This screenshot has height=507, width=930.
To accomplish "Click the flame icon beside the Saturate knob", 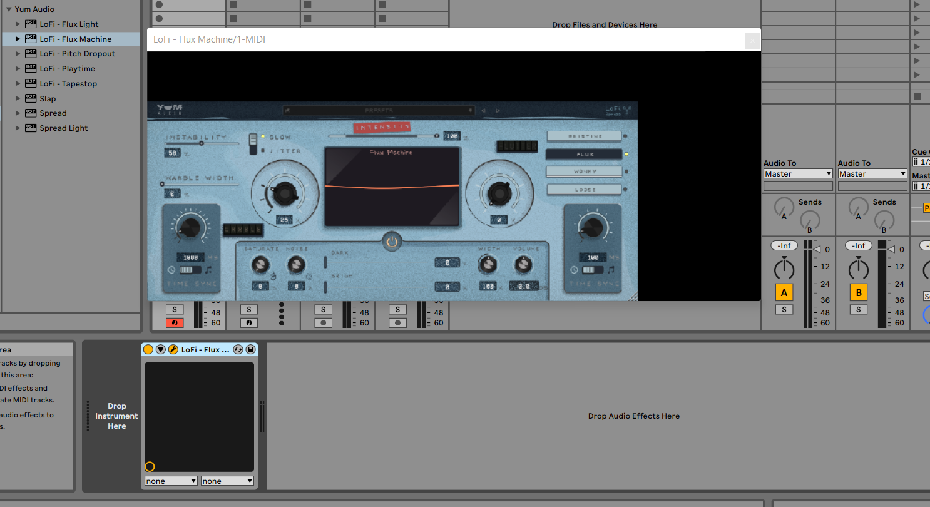I will [x=273, y=275].
